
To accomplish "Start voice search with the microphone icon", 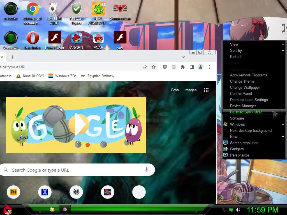I will (x=147, y=170).
